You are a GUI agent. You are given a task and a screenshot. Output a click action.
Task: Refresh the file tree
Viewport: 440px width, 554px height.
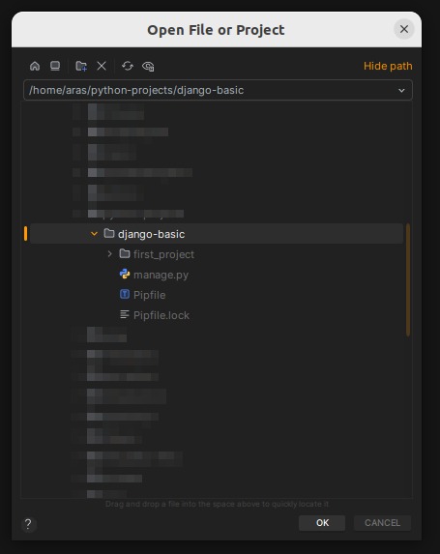point(128,66)
